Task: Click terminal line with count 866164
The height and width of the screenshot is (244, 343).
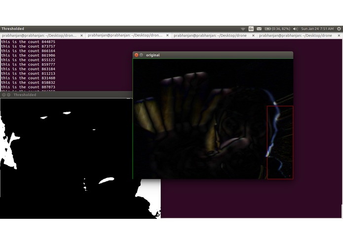Action: coord(28,51)
